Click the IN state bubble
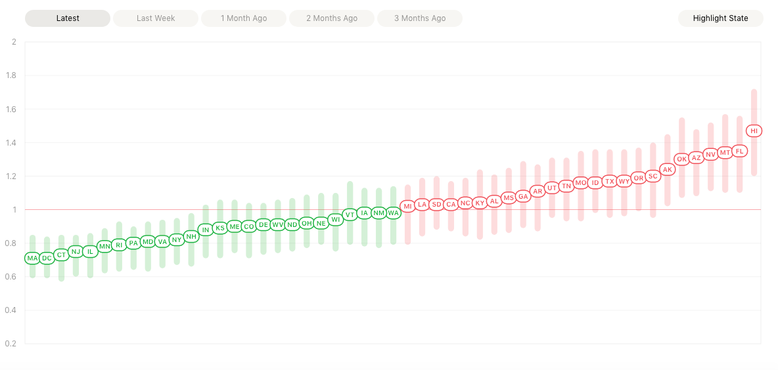The width and height of the screenshot is (778, 370). click(206, 230)
